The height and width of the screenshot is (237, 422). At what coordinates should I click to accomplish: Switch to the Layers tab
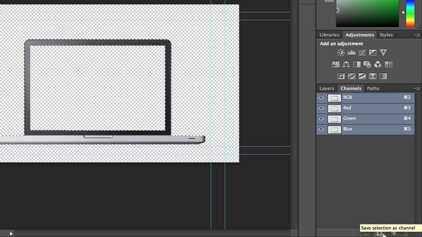pos(326,88)
